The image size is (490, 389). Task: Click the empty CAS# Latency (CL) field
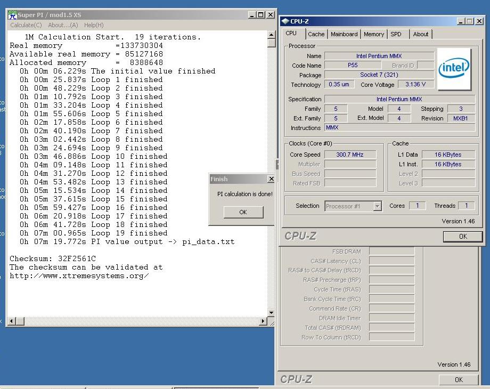pyautogui.click(x=392, y=261)
